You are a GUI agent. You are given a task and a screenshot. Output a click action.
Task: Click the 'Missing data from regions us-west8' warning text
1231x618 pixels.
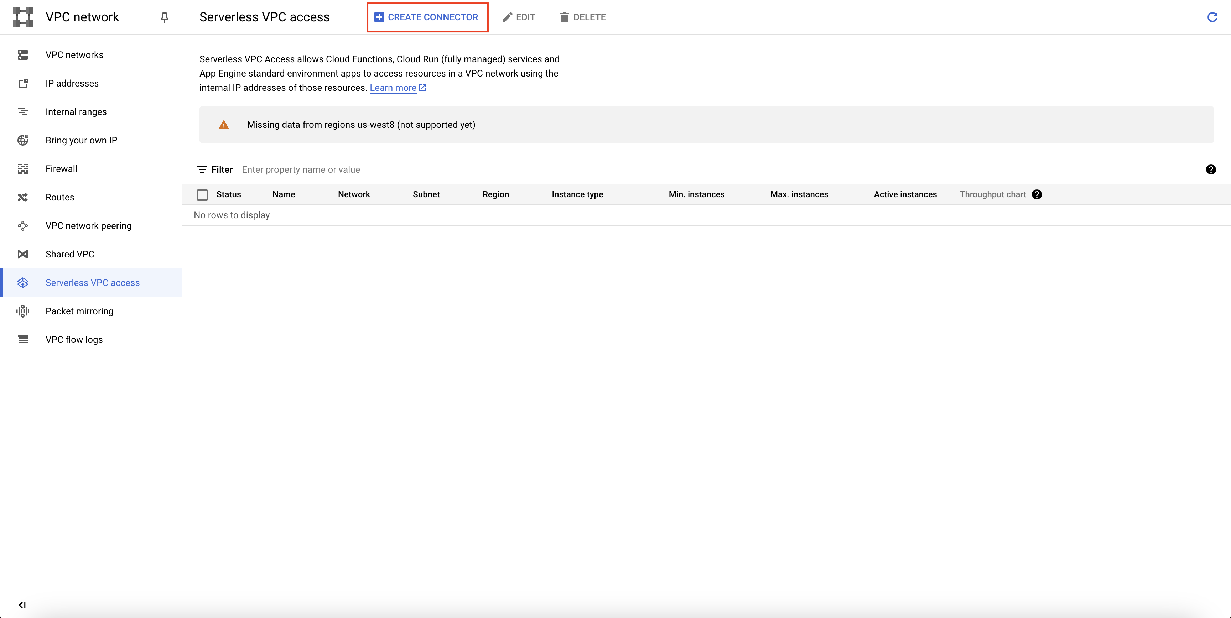(x=361, y=125)
